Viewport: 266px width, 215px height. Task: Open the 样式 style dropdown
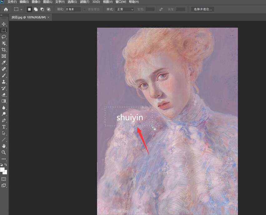tap(125, 9)
